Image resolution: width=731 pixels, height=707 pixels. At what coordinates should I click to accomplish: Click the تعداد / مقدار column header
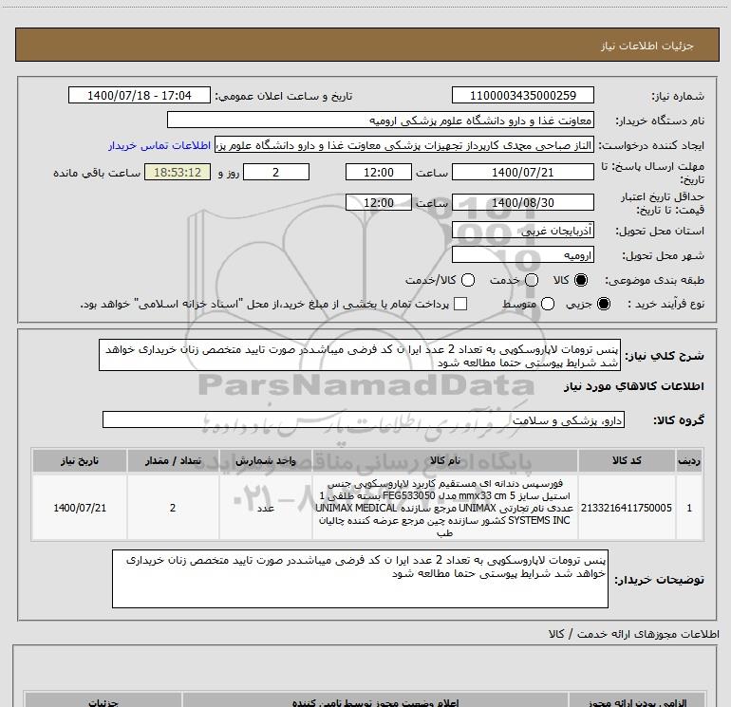[x=173, y=461]
